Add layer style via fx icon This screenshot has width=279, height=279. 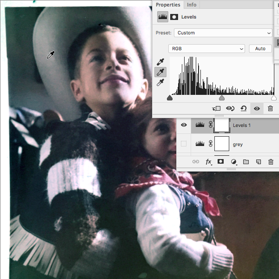[208, 162]
